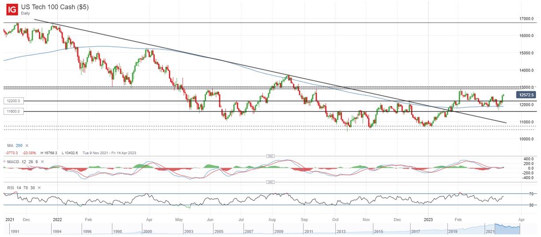Click the High value H 16769.3
541x237 pixels.
[48, 153]
